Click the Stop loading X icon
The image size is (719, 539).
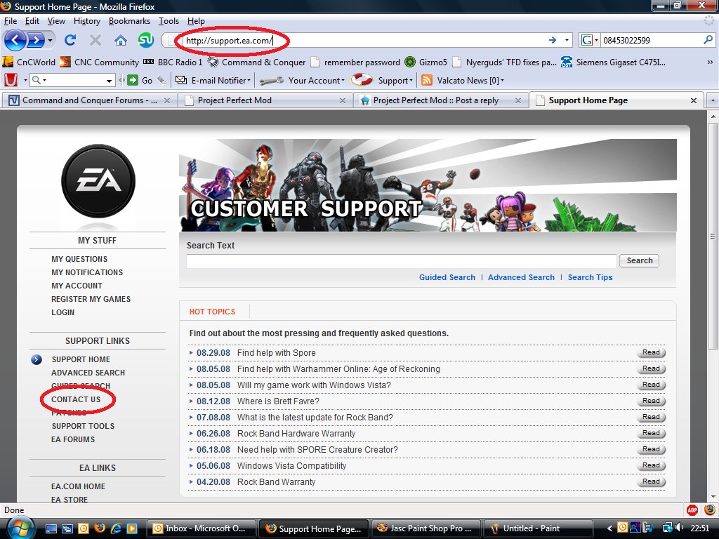(x=95, y=40)
